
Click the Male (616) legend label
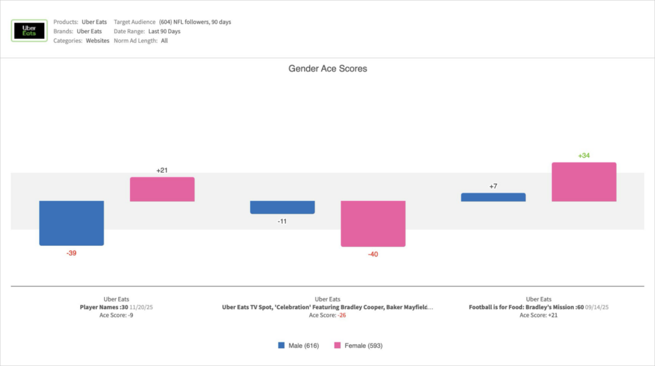click(303, 346)
